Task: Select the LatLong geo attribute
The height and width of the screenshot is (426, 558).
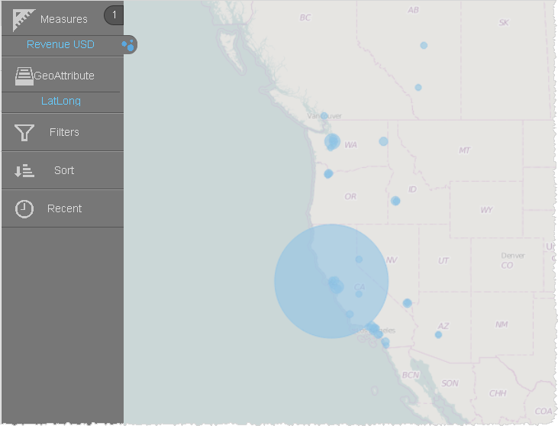Action: point(61,102)
